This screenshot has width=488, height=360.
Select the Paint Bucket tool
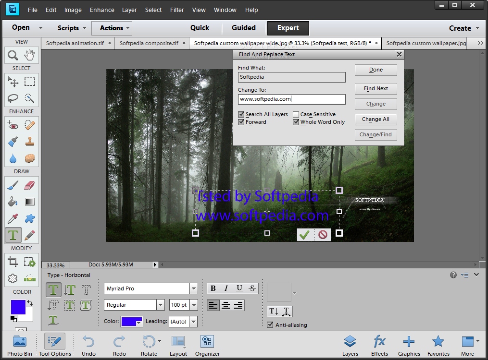tap(13, 202)
